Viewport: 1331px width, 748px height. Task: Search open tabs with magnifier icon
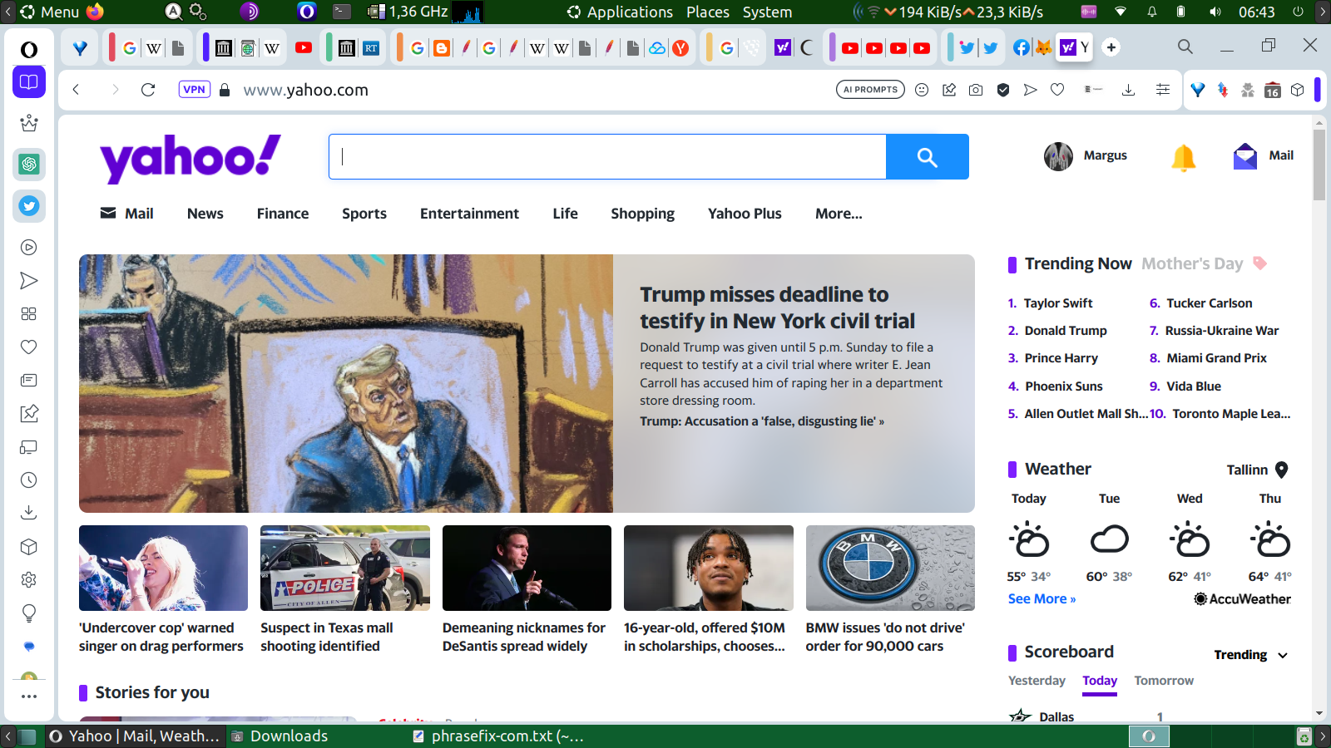(x=1185, y=47)
